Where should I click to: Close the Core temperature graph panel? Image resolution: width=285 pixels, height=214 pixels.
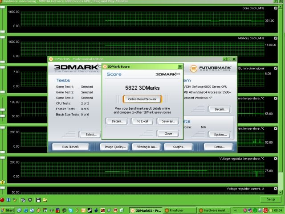pyautogui.click(x=276, y=99)
